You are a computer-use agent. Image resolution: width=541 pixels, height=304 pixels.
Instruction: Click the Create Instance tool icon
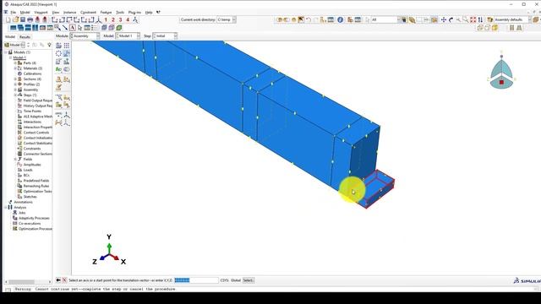click(58, 46)
